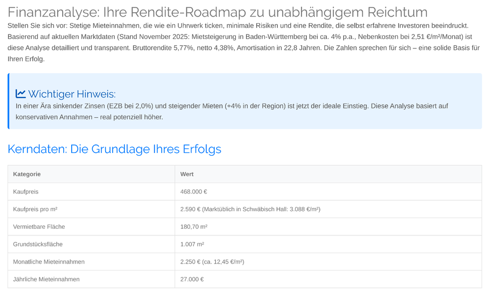This screenshot has height=298, width=485.
Task: Click the 468.000 € value cell
Action: 193,192
